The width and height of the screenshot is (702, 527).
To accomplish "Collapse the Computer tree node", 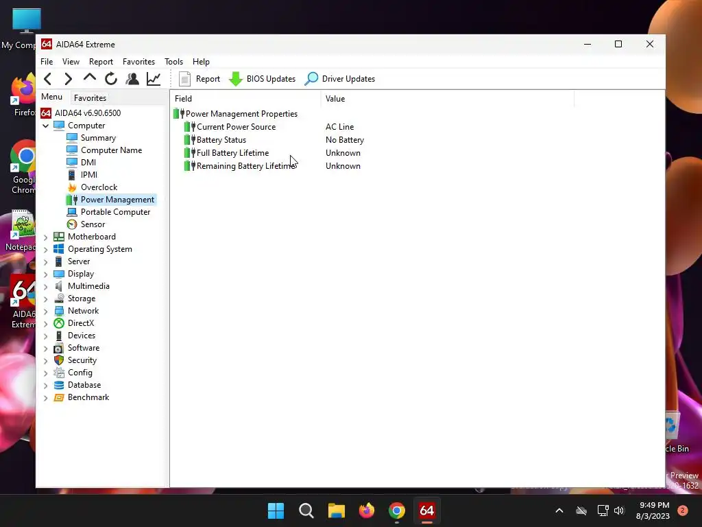I will [46, 126].
